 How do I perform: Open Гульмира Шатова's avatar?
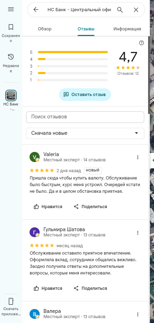click(34, 232)
